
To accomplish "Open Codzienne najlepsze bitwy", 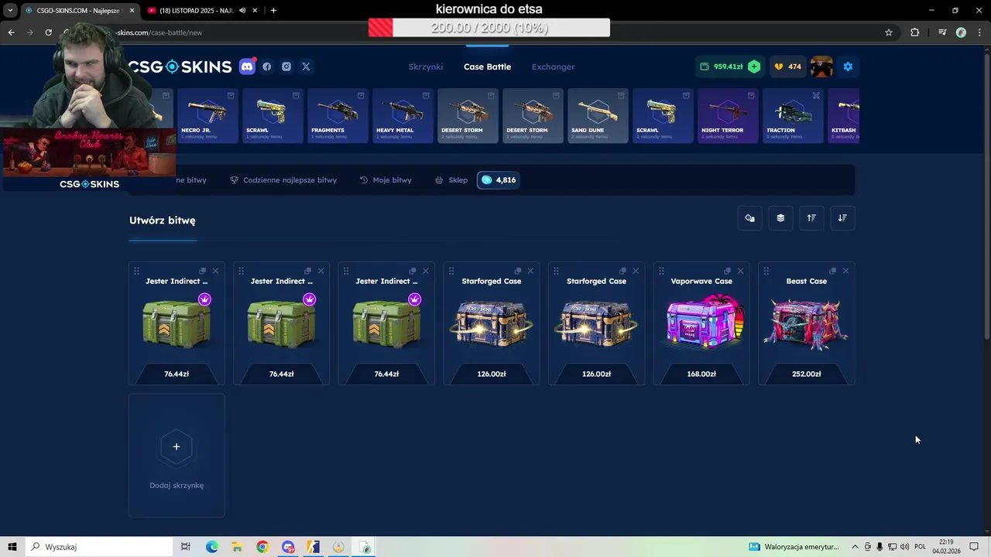I will coord(283,180).
